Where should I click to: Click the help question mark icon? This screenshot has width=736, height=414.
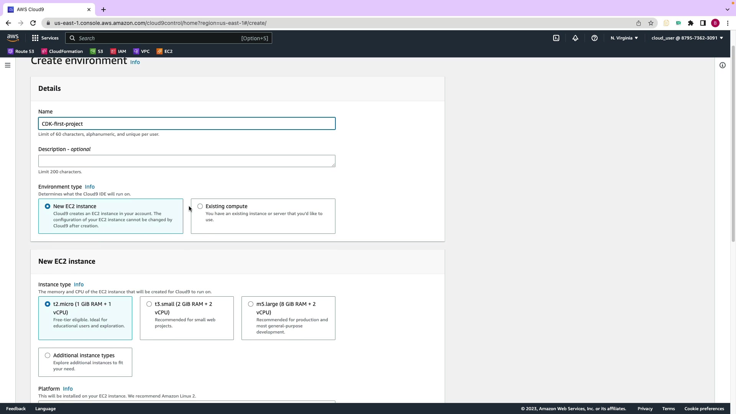pyautogui.click(x=595, y=38)
